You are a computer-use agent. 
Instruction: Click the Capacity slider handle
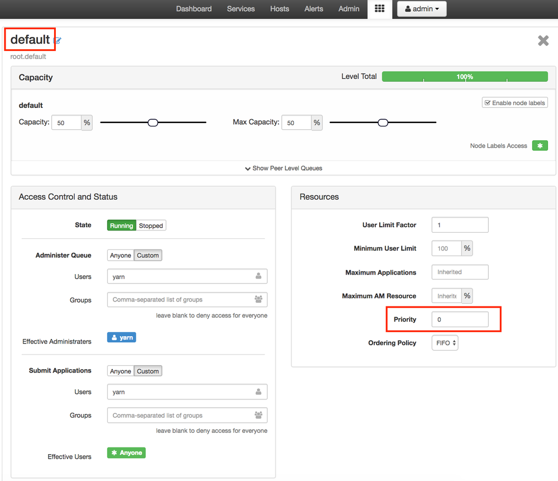point(153,122)
